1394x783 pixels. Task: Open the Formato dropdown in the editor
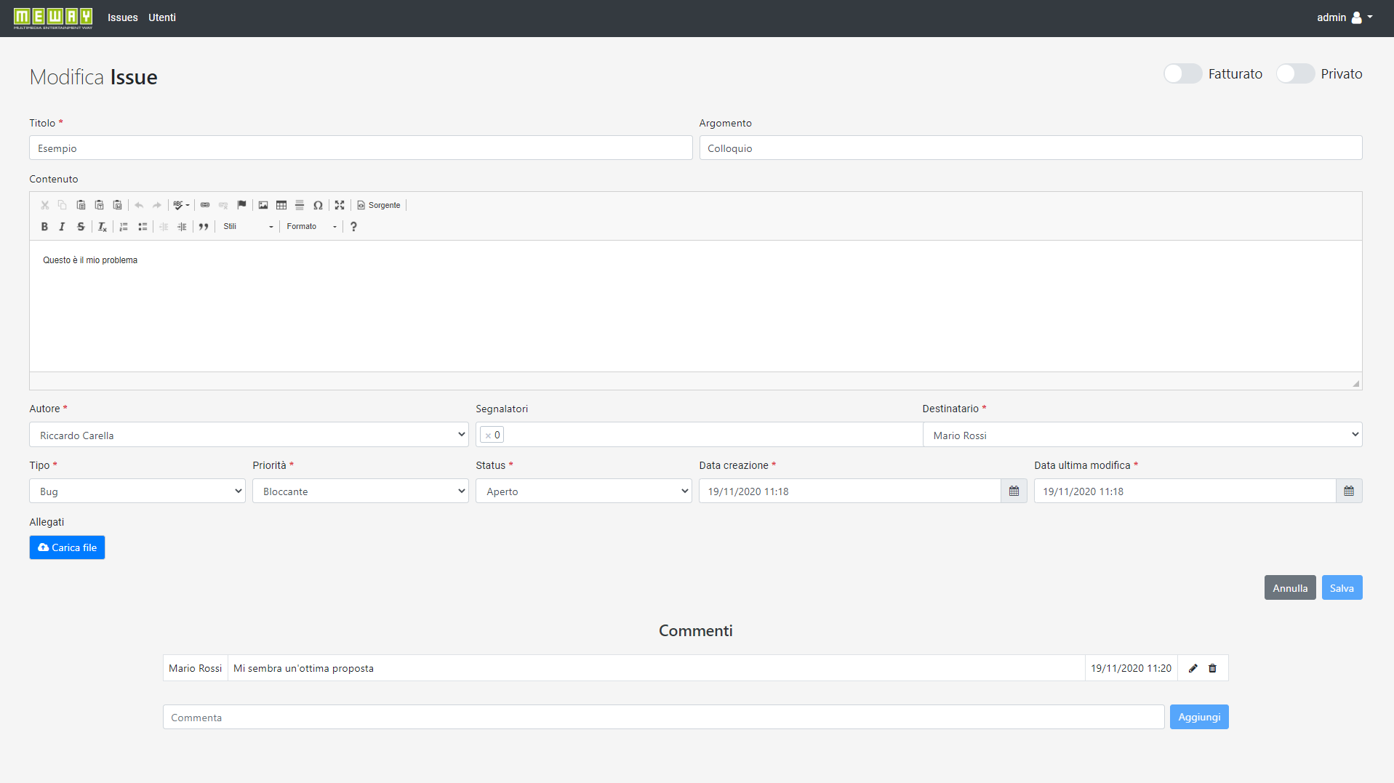click(x=311, y=227)
